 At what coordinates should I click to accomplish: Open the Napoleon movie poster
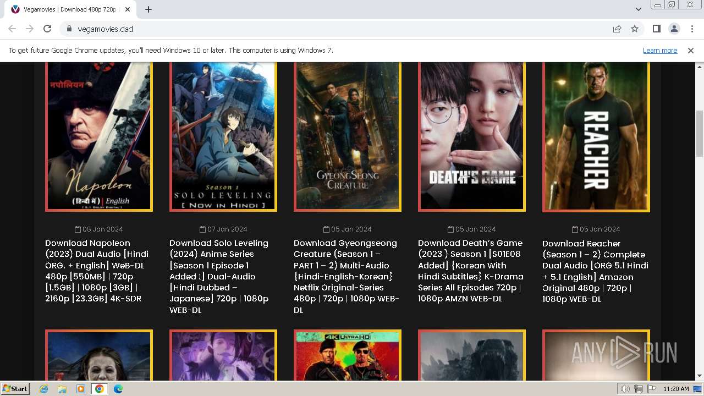coord(99,137)
